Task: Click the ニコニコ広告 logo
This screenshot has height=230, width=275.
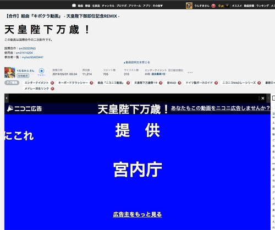Action: (24, 108)
